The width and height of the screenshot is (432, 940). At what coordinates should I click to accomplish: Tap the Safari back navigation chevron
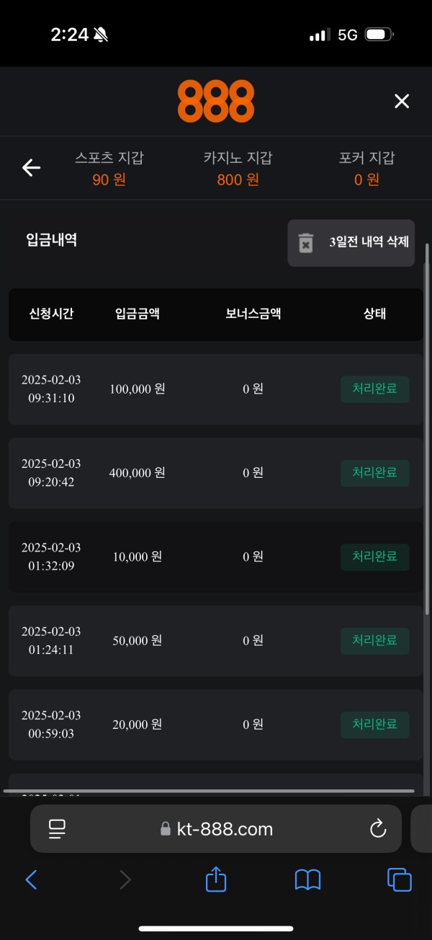point(31,879)
